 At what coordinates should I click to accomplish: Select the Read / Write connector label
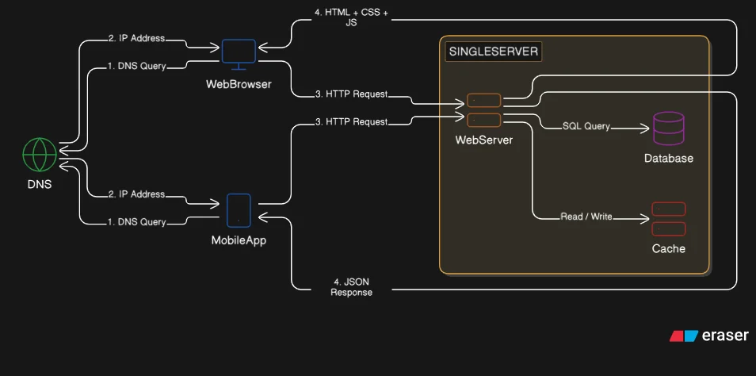586,217
